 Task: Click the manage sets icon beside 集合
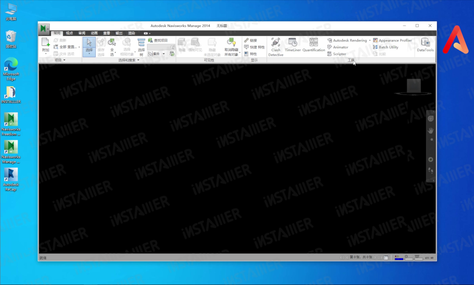(x=172, y=54)
